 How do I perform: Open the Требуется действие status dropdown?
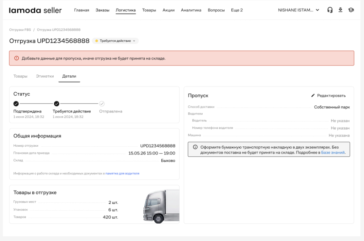(115, 41)
